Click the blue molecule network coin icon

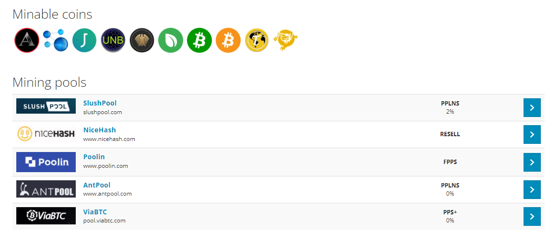pos(56,41)
